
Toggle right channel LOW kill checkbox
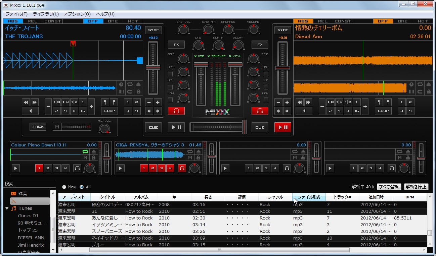coord(266,100)
